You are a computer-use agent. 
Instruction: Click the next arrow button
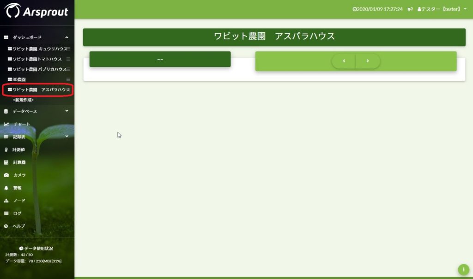(368, 61)
